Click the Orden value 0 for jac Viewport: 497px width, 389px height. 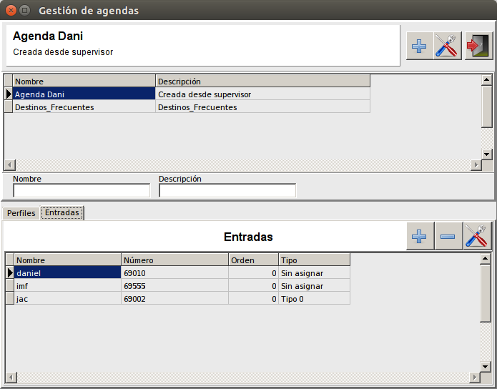pos(254,299)
